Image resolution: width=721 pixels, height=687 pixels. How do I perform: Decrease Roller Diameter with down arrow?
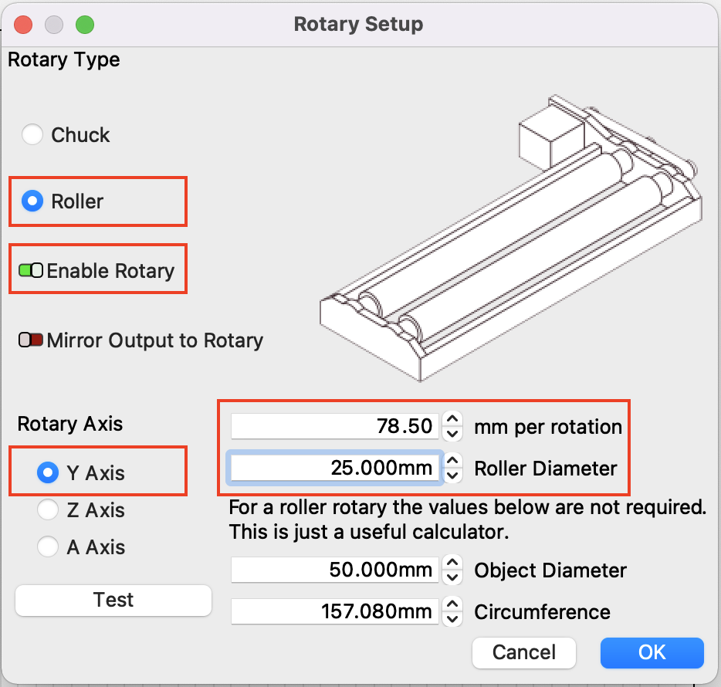coord(453,475)
